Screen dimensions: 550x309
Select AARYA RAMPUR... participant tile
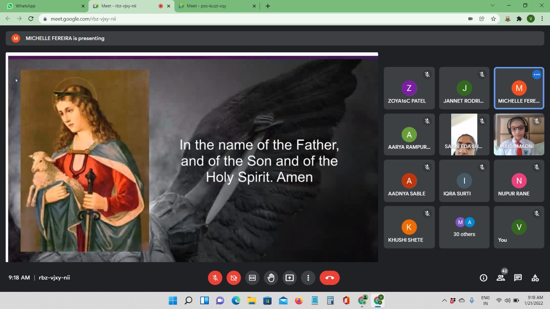pos(409,134)
